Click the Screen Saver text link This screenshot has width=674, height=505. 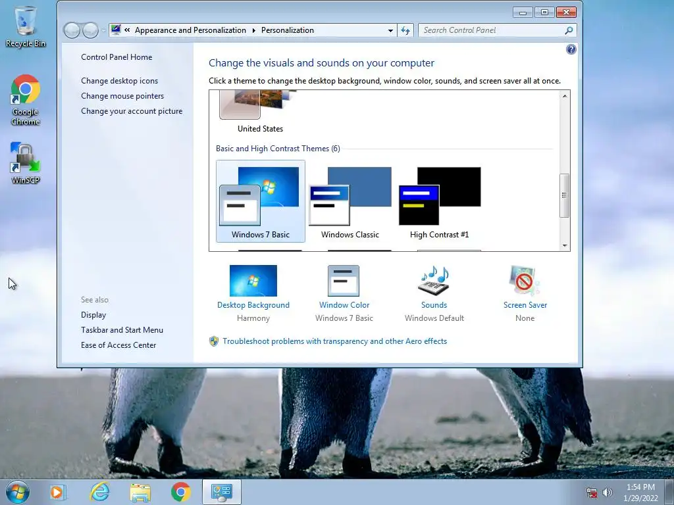pos(525,305)
